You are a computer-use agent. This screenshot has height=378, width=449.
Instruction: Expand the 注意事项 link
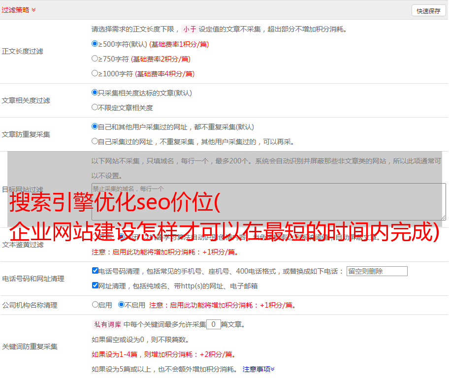pos(258,370)
